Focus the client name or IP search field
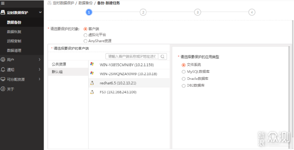This screenshot has width=294, height=150. (132, 56)
